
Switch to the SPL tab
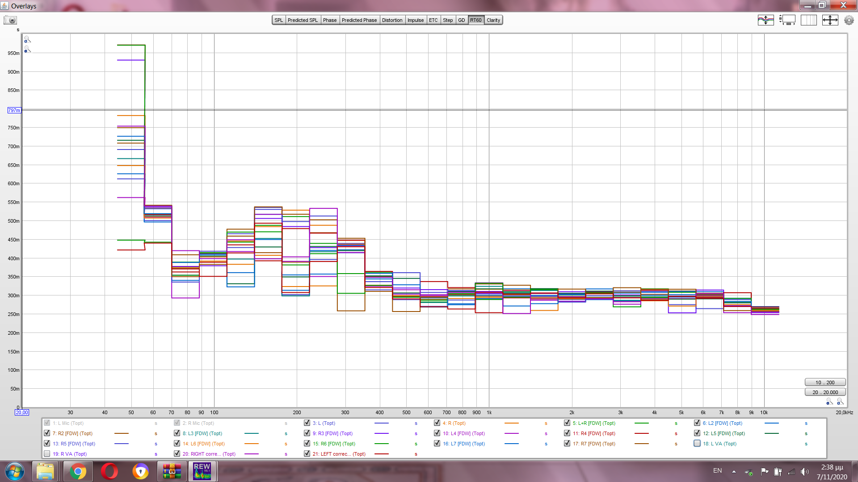tap(278, 20)
